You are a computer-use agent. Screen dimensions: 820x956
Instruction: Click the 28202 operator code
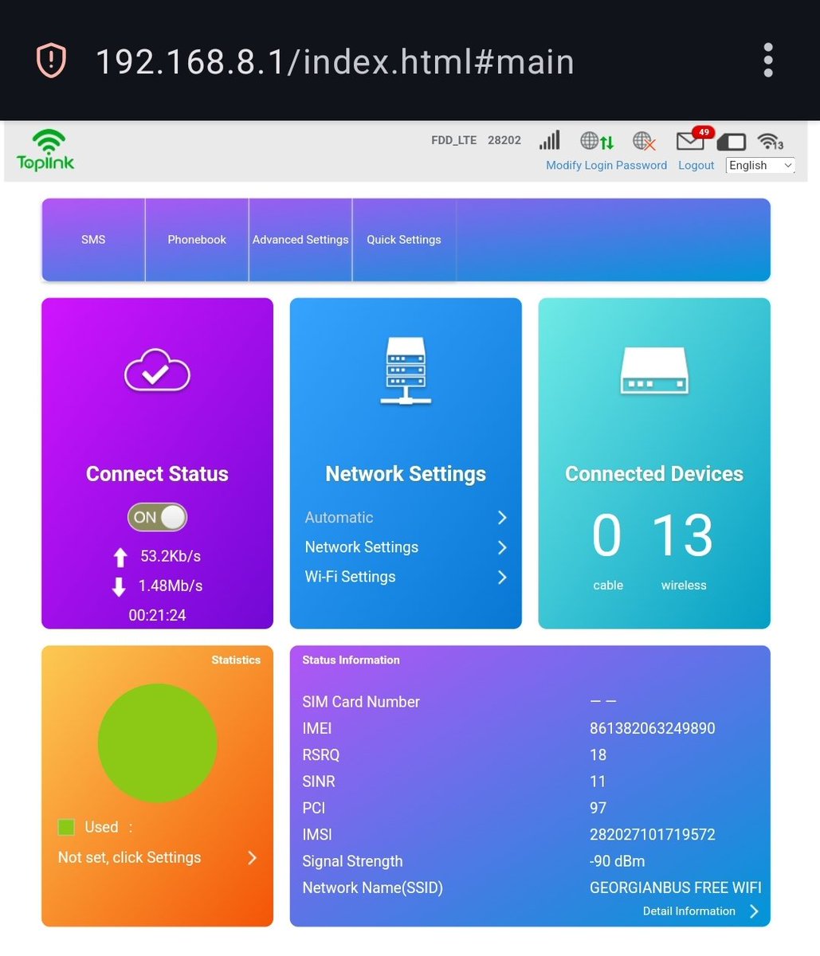point(504,140)
